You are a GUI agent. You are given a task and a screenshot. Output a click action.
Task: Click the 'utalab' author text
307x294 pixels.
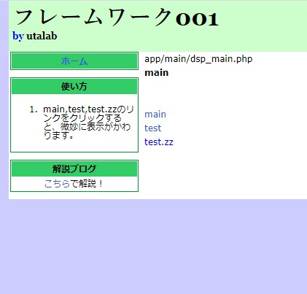pos(42,36)
